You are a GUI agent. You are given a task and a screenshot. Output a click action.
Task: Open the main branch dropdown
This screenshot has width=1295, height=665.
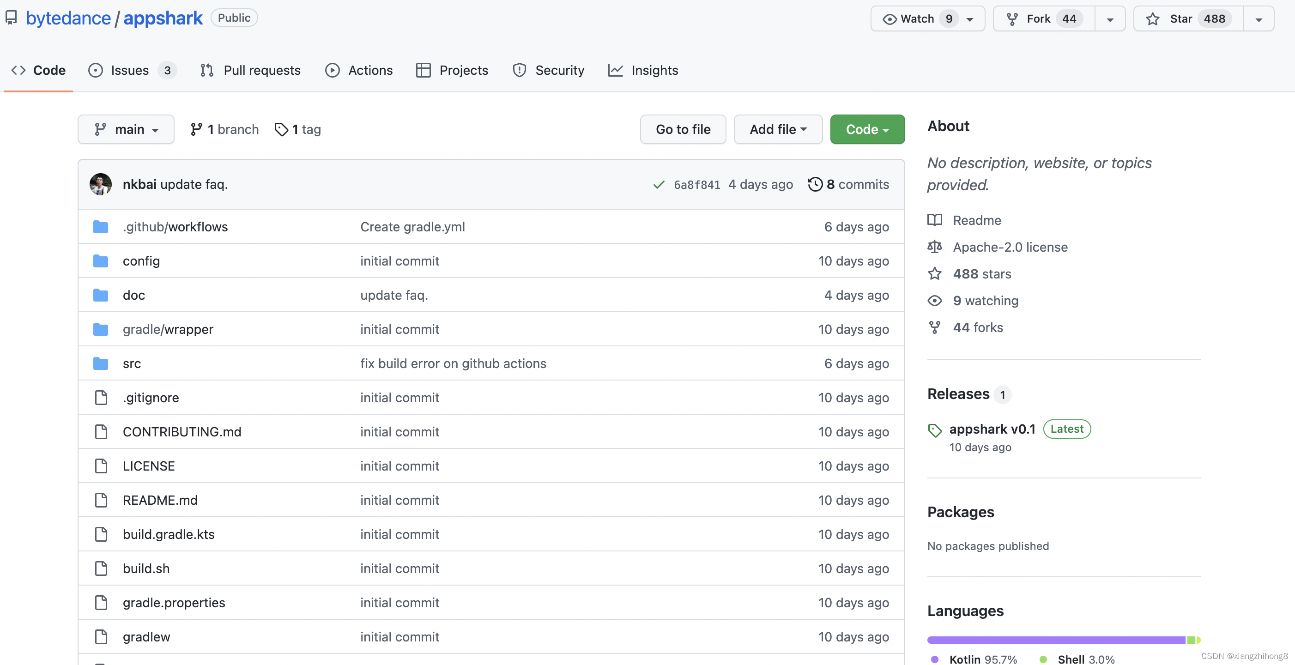point(126,129)
